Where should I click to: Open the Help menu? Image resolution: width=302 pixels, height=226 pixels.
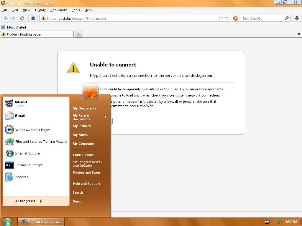88,10
